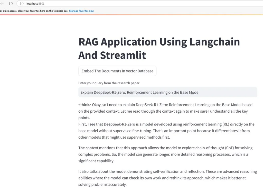Click the paragraph starting The context mentions
This screenshot has height=190, width=263.
pos(165,154)
